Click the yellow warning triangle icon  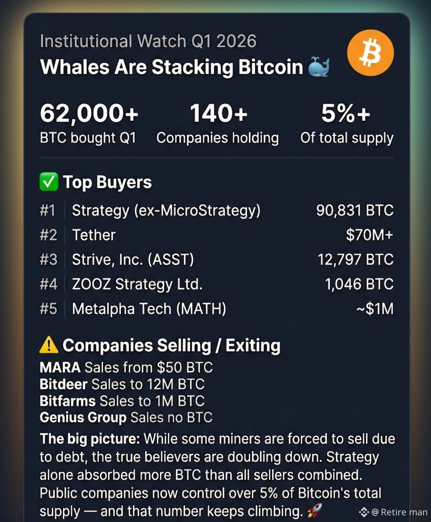pos(49,345)
